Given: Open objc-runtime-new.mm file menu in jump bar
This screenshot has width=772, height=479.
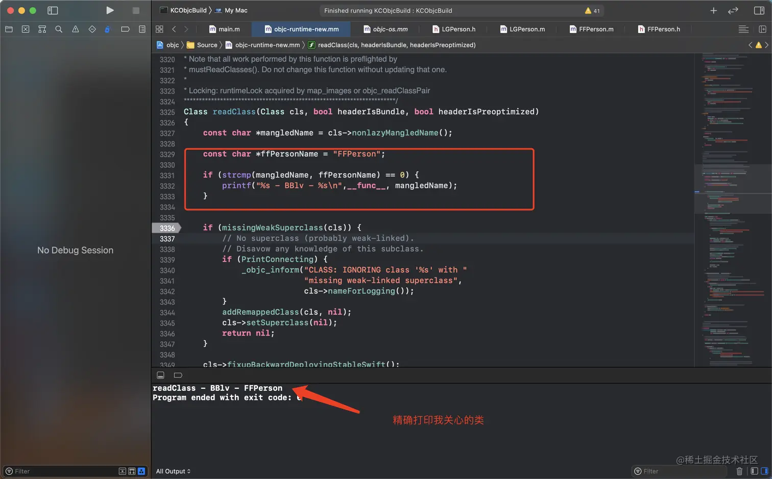Looking at the screenshot, I should tap(263, 45).
